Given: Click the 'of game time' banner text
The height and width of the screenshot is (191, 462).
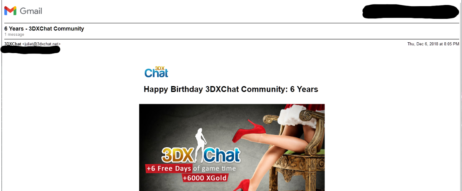Looking at the screenshot, I should (x=214, y=168).
